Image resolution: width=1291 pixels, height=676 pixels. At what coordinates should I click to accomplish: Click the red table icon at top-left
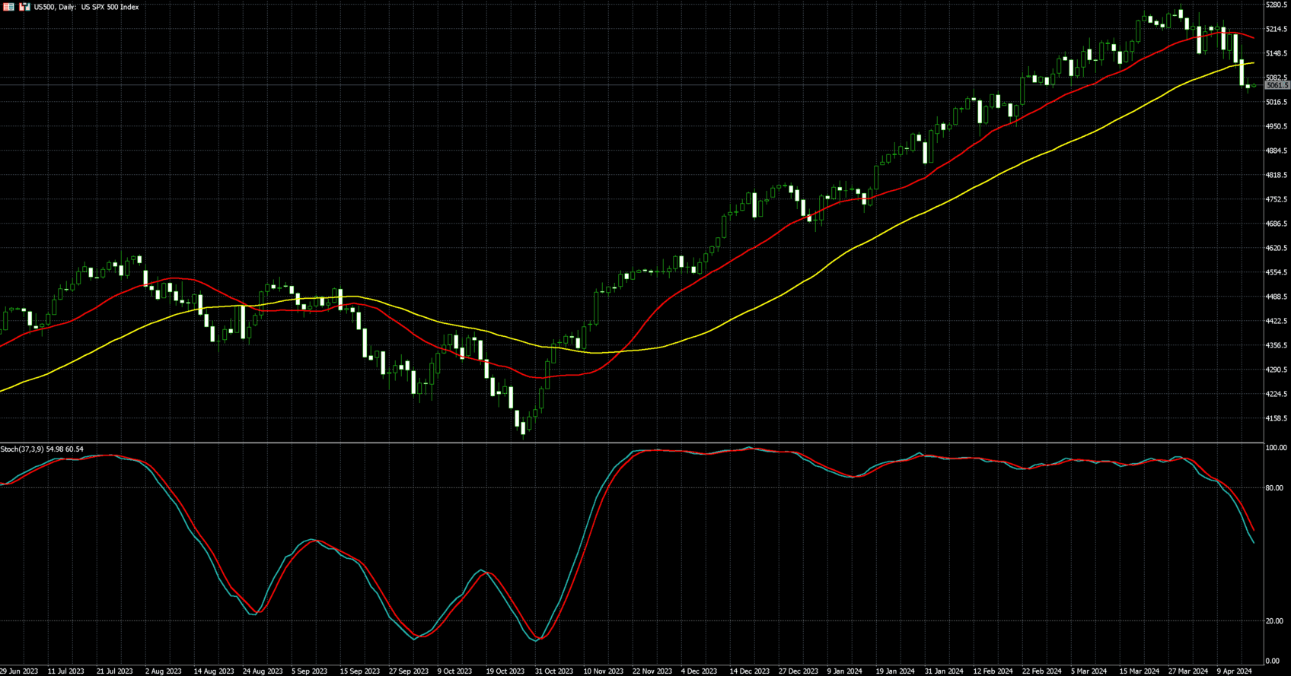[x=8, y=7]
